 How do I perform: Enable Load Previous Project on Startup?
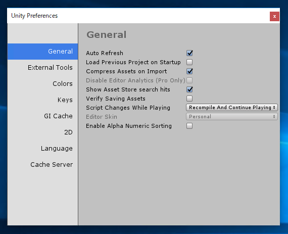(x=189, y=62)
